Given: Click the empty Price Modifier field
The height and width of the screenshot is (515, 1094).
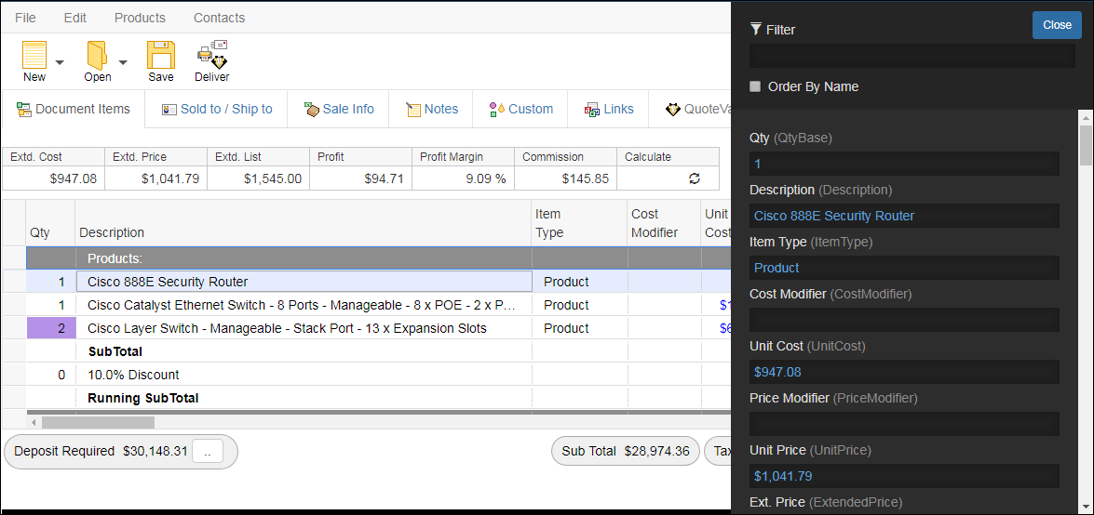Looking at the screenshot, I should click(904, 424).
